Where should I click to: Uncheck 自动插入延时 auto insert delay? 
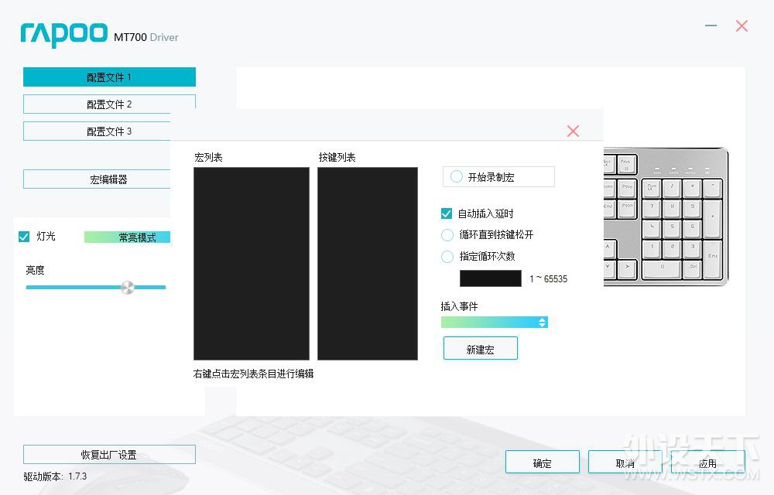(x=447, y=213)
